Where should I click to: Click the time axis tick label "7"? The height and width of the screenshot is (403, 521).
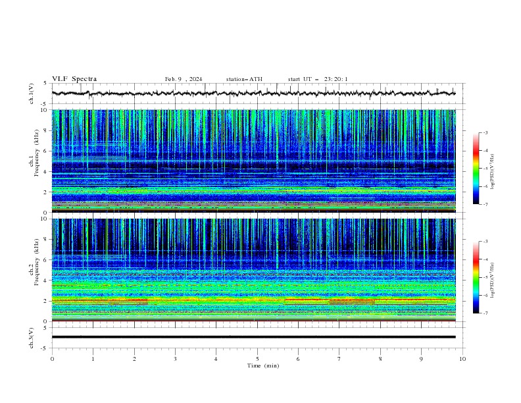[x=339, y=359]
